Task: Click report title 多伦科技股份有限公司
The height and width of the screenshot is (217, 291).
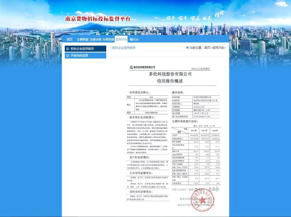Action: (x=170, y=74)
